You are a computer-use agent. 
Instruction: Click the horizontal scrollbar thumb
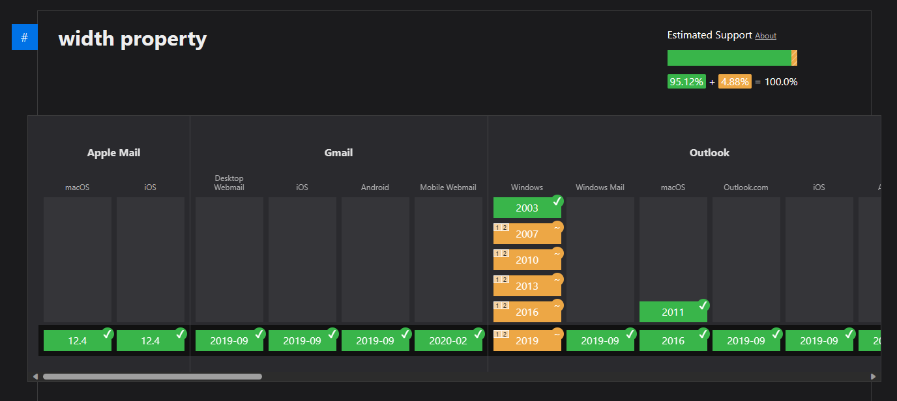pyautogui.click(x=153, y=376)
